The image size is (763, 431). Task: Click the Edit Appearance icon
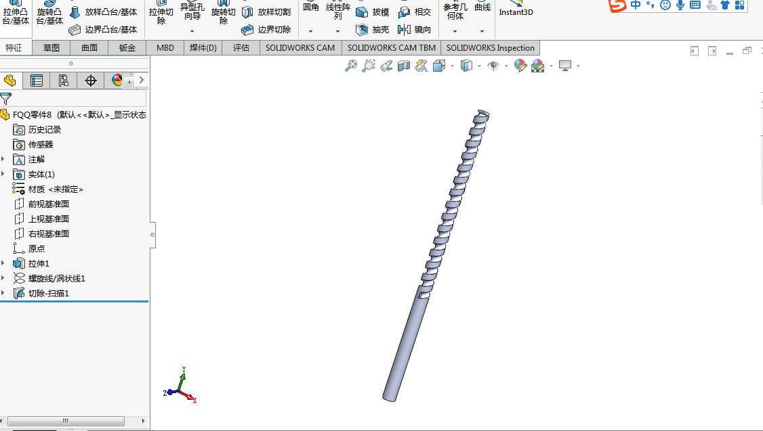point(520,66)
